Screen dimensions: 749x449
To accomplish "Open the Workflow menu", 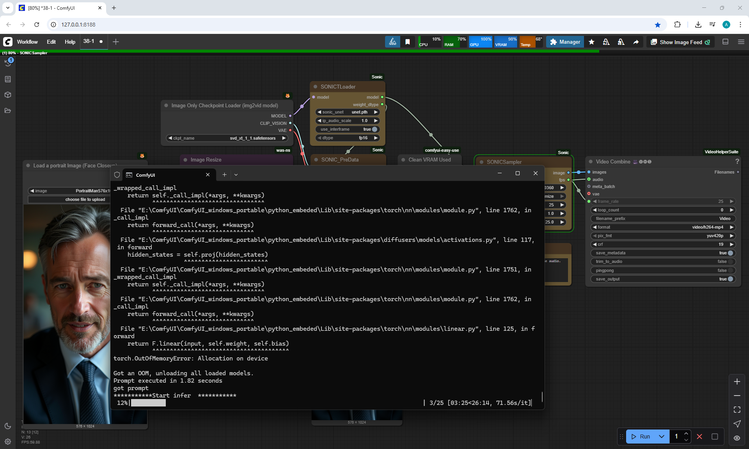I will (27, 42).
